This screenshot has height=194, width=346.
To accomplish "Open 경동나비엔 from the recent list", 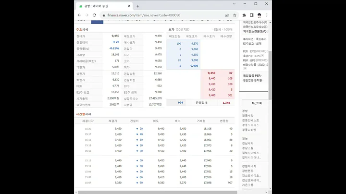I will point(249,130).
